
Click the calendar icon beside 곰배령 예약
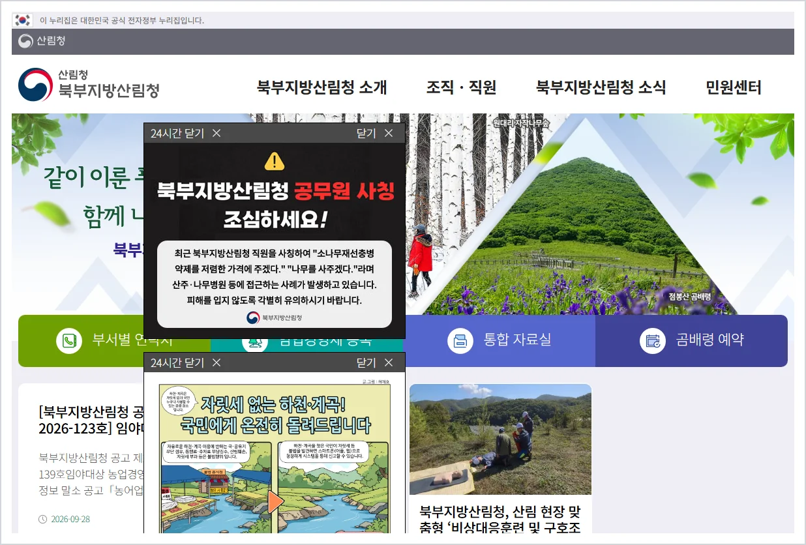click(652, 340)
